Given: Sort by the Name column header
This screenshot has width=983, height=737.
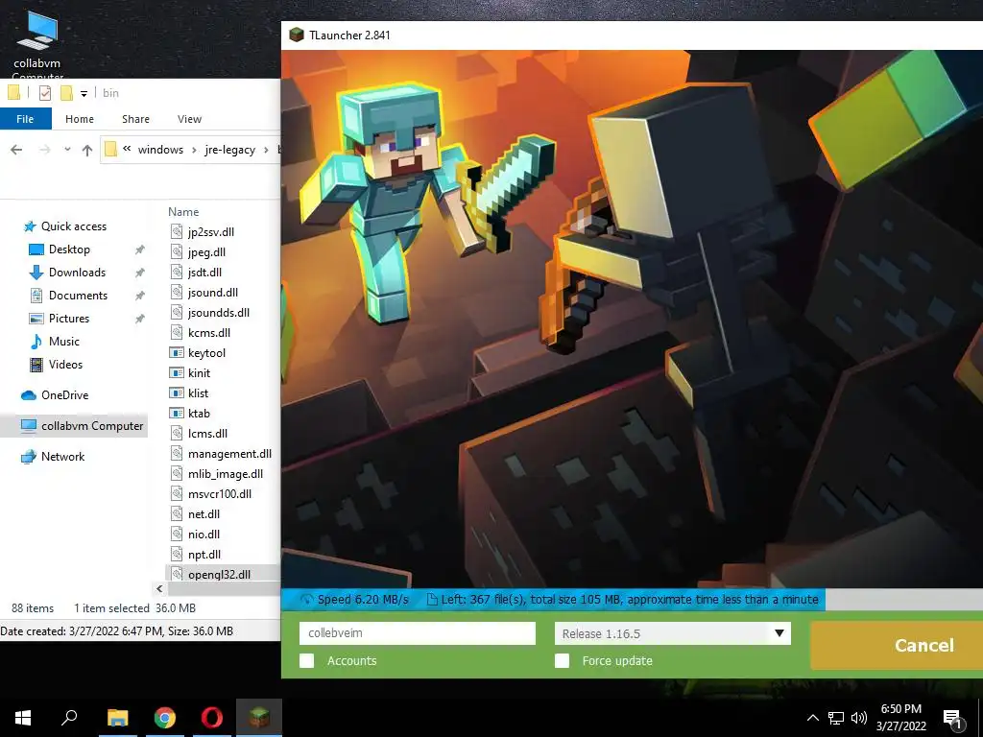Looking at the screenshot, I should tap(183, 212).
